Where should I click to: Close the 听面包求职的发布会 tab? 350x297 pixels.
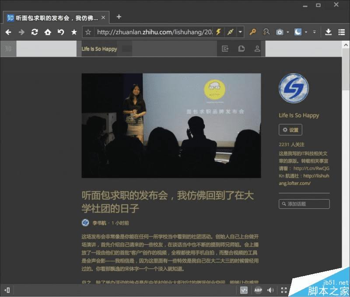click(x=103, y=17)
